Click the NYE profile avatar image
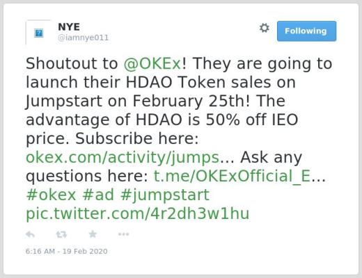This screenshot has width=362, height=278. 38,33
